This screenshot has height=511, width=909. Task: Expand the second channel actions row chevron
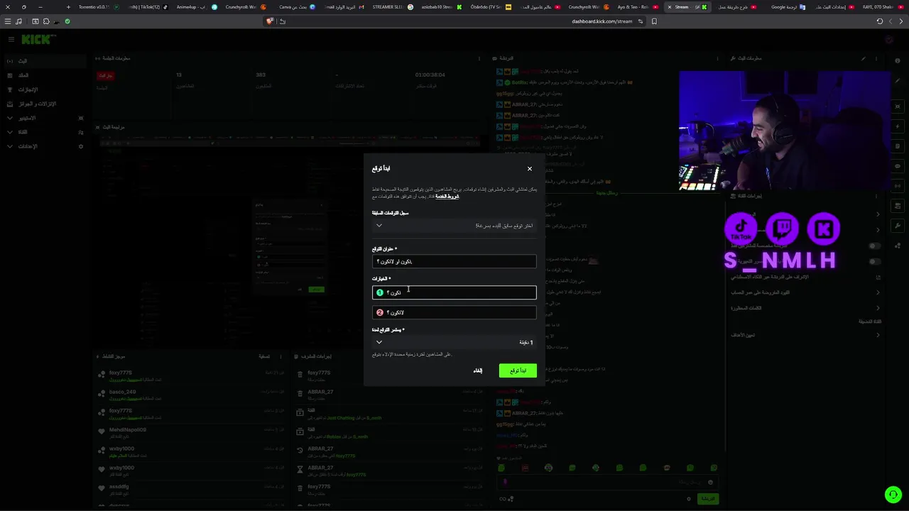click(x=878, y=230)
